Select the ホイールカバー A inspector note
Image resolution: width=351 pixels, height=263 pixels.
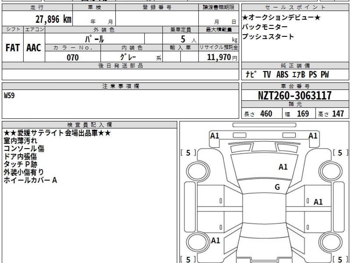pyautogui.click(x=30, y=180)
